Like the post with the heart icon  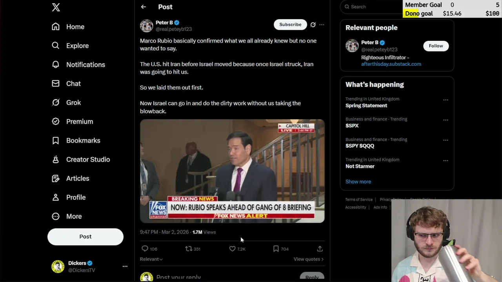tap(233, 249)
